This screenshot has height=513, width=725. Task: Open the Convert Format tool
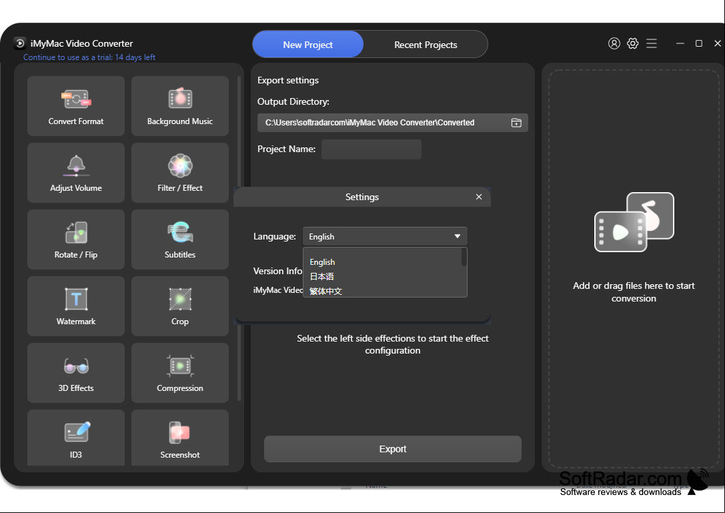pos(76,106)
